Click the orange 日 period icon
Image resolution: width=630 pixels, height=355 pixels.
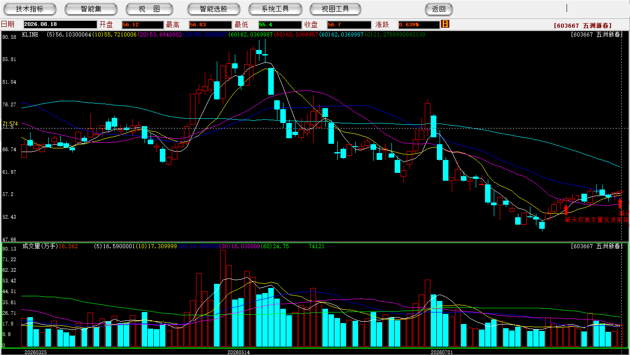tap(445, 24)
